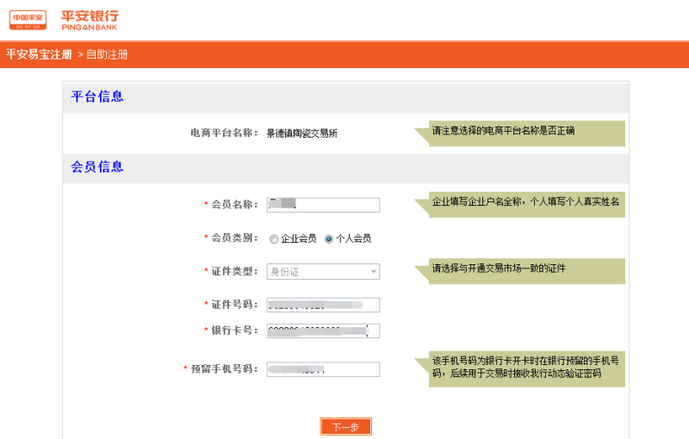Viewport: 689px width, 439px height.
Task: Click the 银行卡号 input field
Action: (323, 331)
